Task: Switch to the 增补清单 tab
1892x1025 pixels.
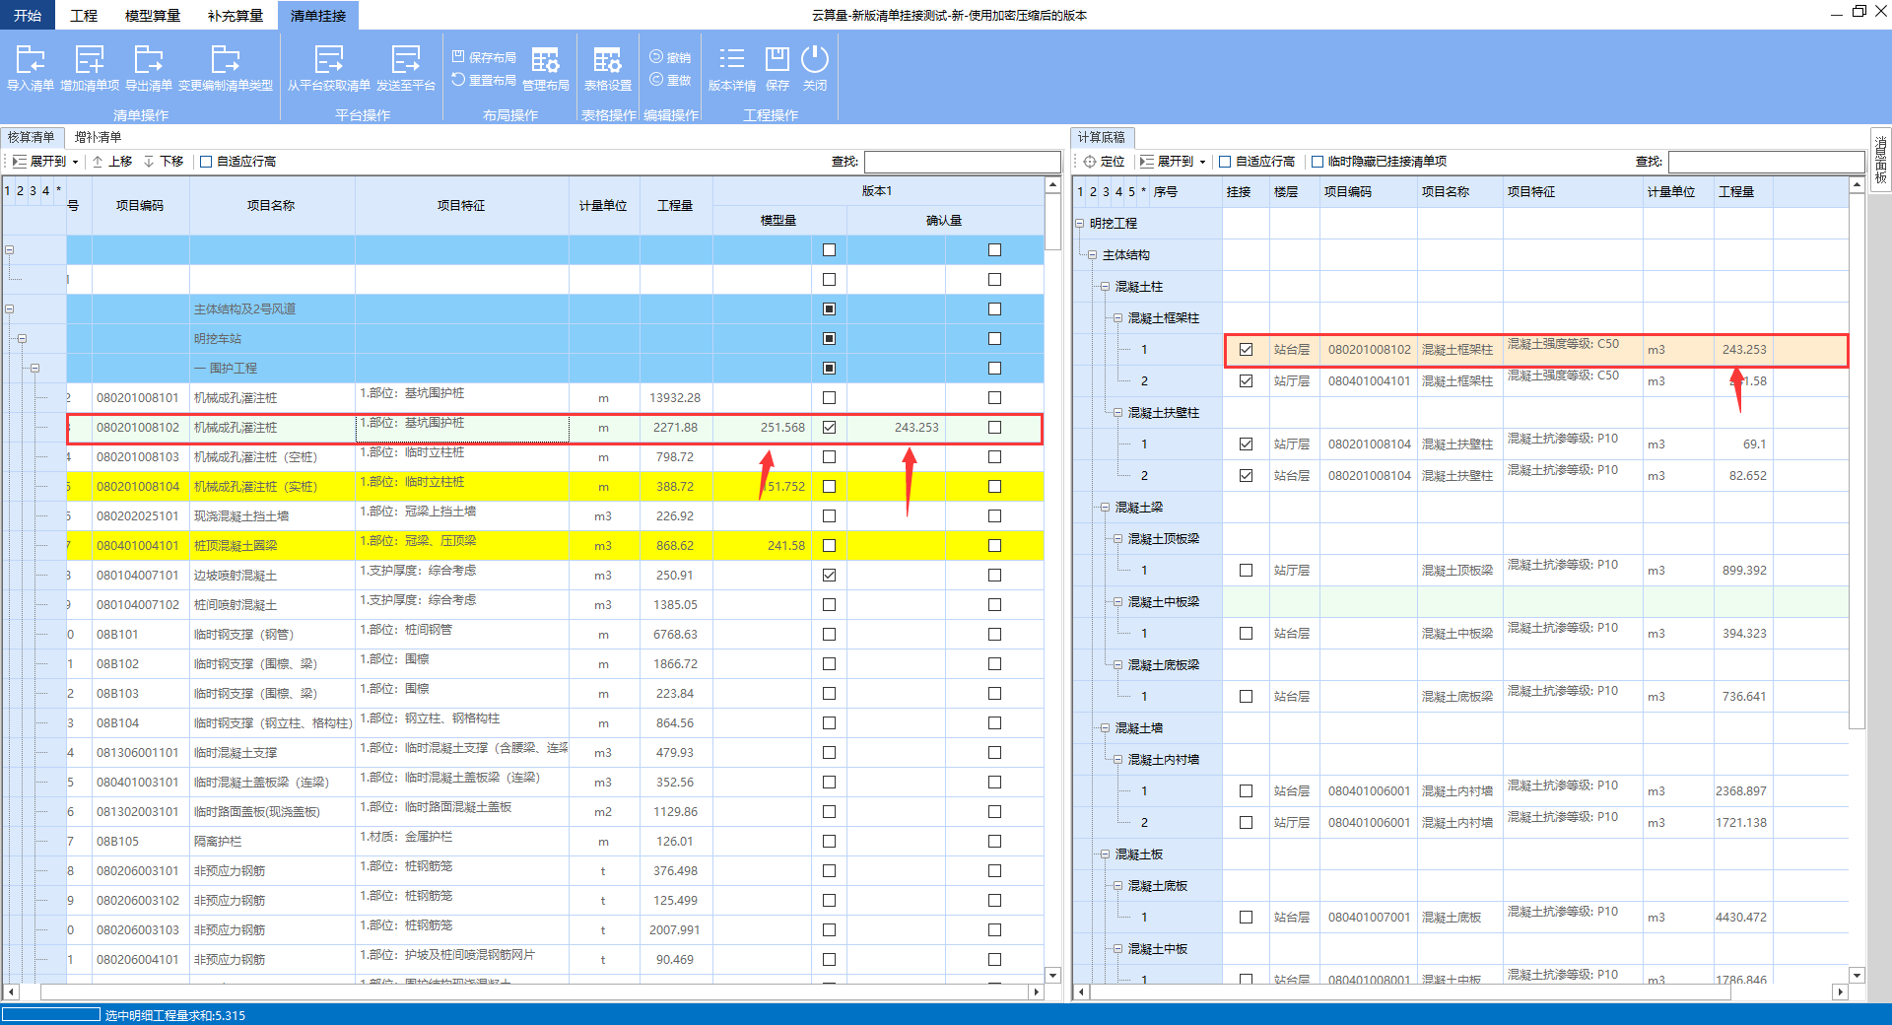Action: click(99, 137)
